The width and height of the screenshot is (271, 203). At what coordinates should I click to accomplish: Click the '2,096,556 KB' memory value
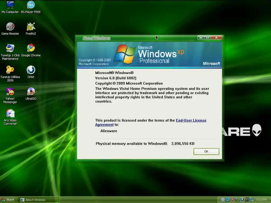(x=183, y=144)
